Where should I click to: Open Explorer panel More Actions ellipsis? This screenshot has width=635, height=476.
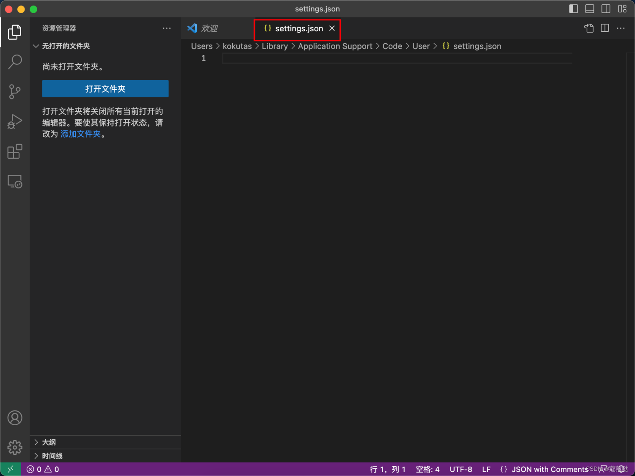(167, 28)
